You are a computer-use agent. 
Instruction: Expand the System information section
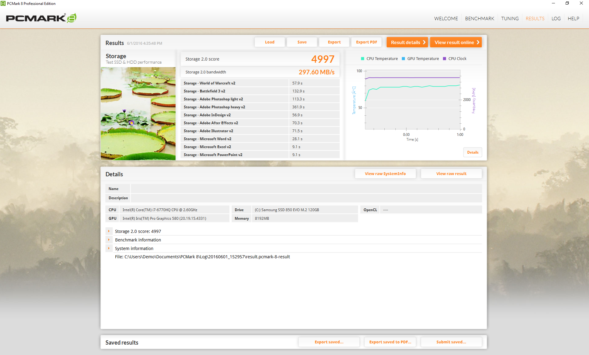[109, 248]
